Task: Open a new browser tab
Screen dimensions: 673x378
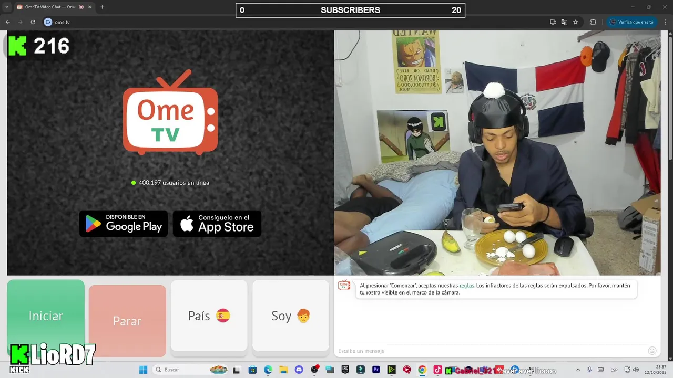Action: [102, 7]
